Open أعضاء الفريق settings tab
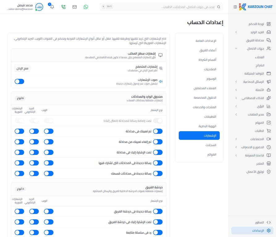This screenshot has width=276, height=237. pos(199,50)
